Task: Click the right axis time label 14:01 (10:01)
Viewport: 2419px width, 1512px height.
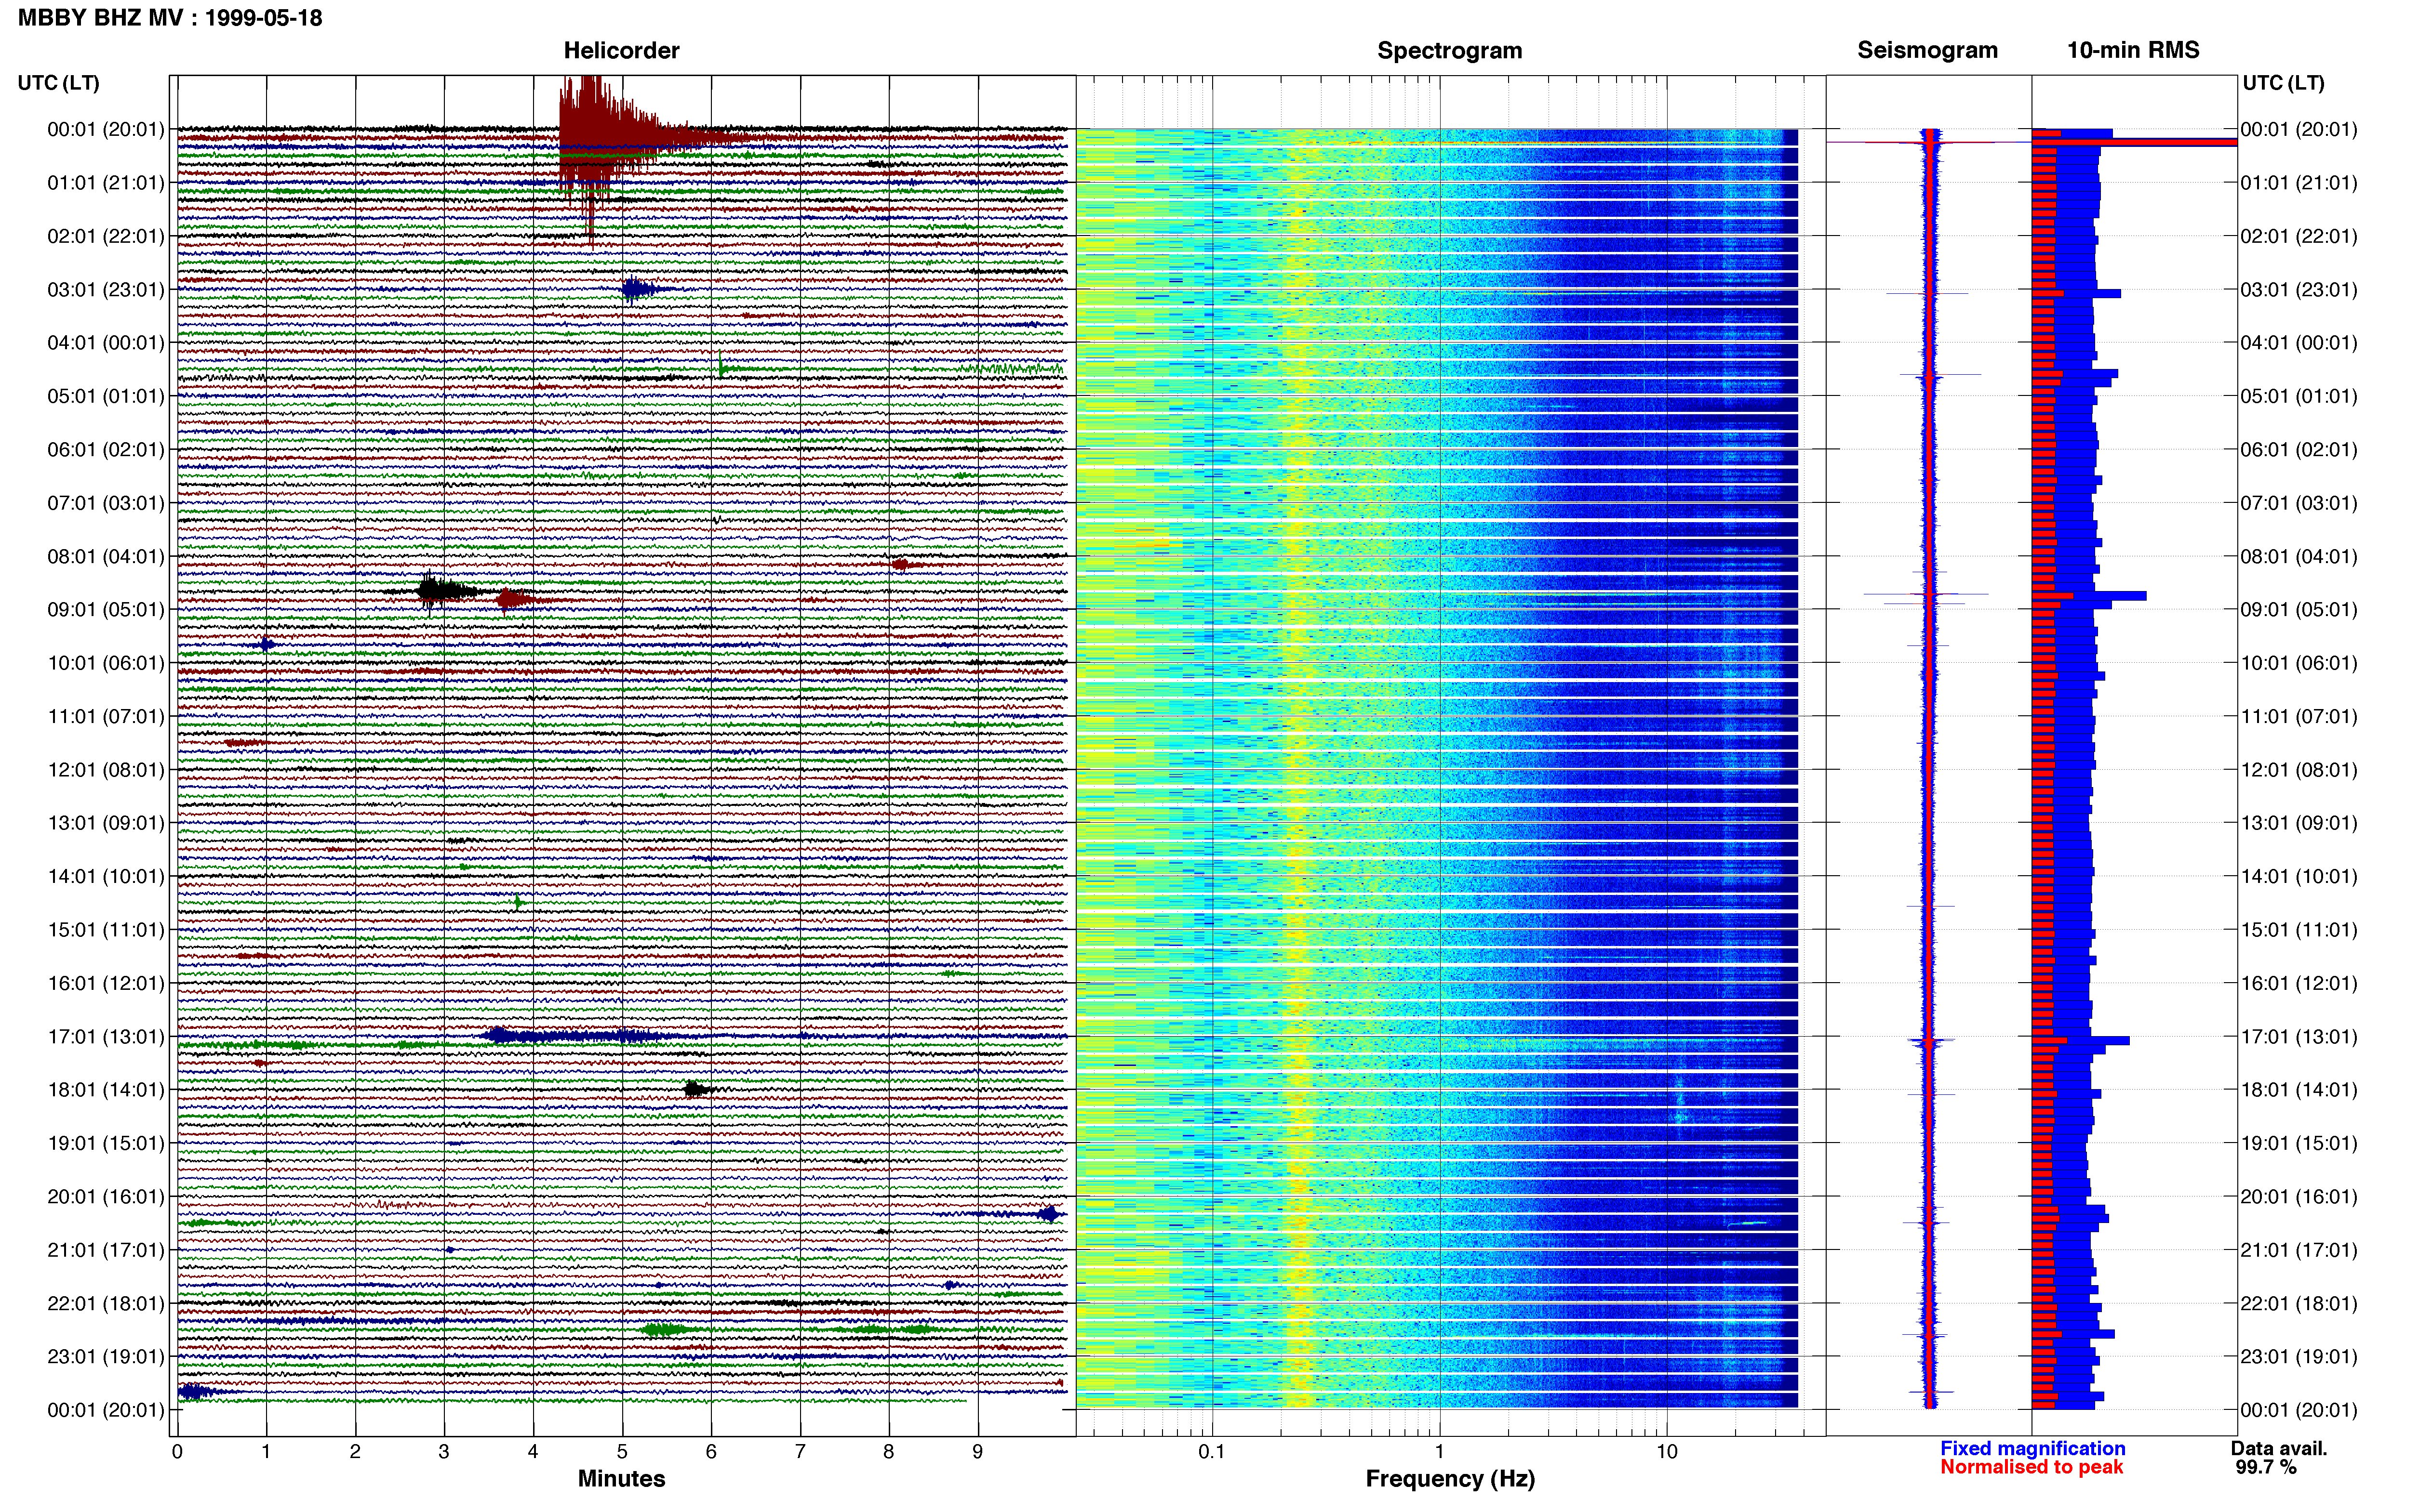Action: pyautogui.click(x=2299, y=877)
